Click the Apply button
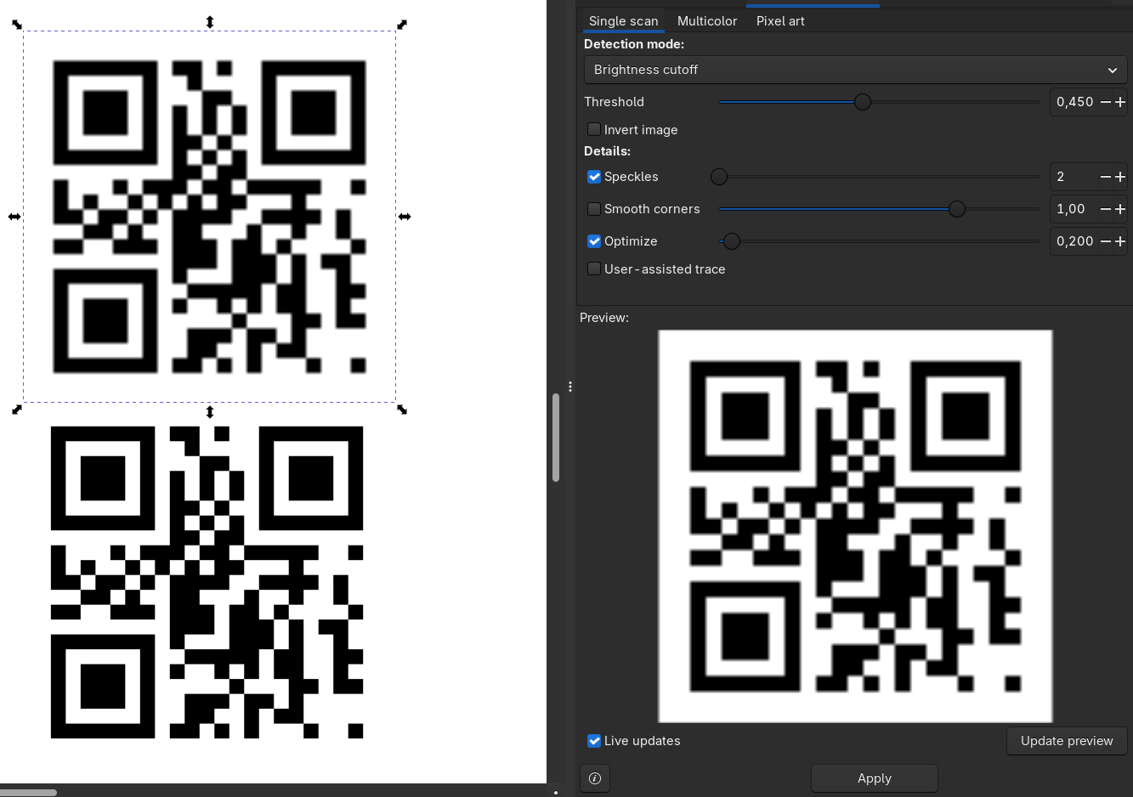Screen dimensions: 1133x797 coord(874,778)
